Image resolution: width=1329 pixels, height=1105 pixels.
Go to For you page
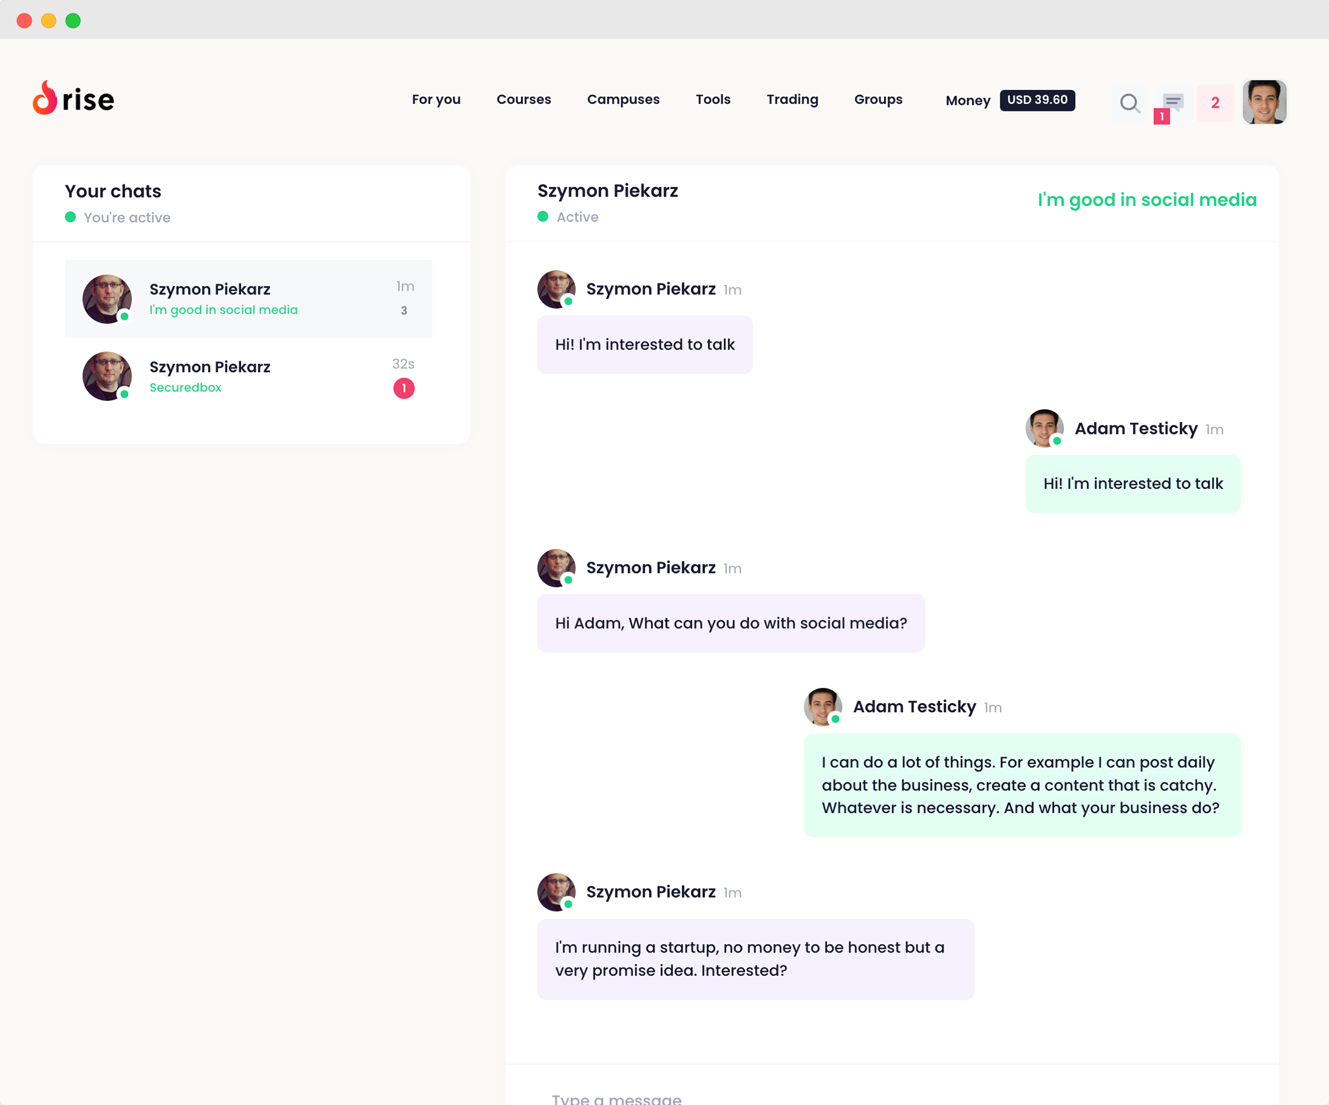click(x=436, y=99)
